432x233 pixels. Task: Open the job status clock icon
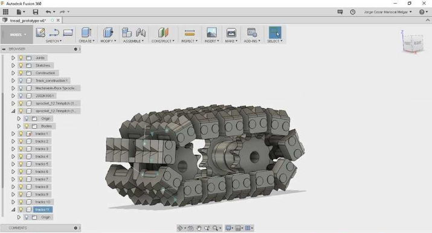click(353, 12)
